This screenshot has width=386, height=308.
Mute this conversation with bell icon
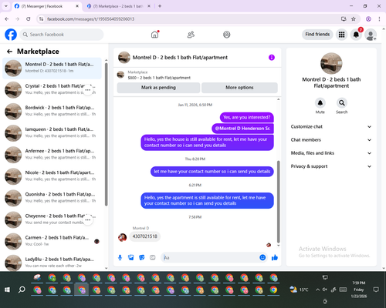(x=320, y=103)
